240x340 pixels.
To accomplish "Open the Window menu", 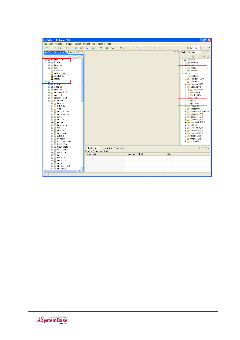I will [x=101, y=44].
